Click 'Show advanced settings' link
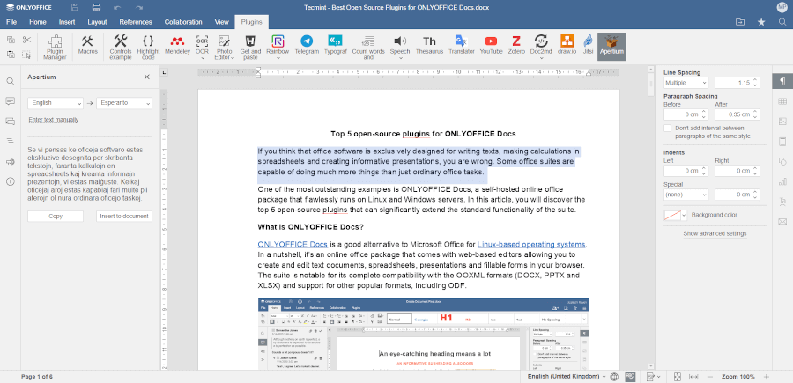This screenshot has height=383, width=793. (715, 233)
